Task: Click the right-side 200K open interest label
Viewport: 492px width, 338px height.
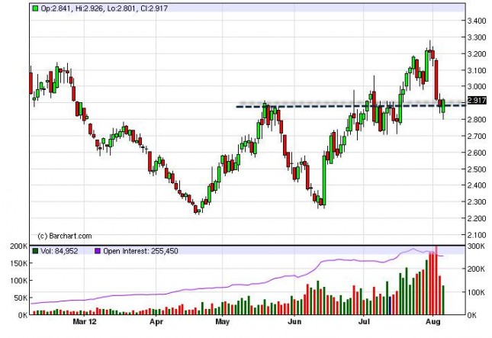Action: 476,269
